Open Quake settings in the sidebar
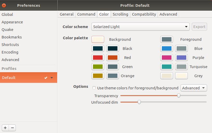Viewport: 212px width, 133px height. click(x=7, y=30)
